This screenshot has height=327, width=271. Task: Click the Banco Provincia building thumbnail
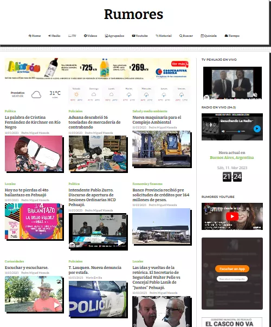162,226
